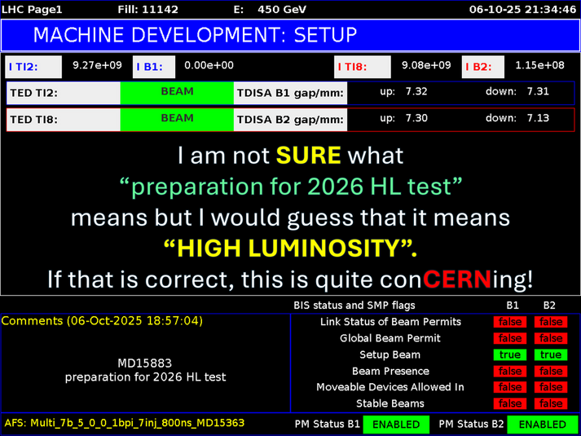Click the TDISA B1 gap/mm label
The image size is (581, 436).
(290, 93)
